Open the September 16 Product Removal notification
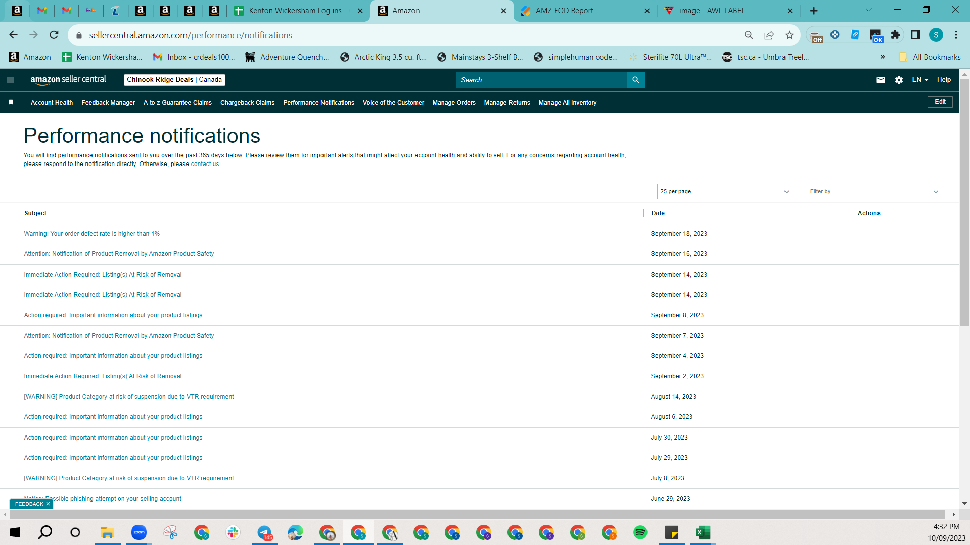The height and width of the screenshot is (545, 970). (119, 254)
